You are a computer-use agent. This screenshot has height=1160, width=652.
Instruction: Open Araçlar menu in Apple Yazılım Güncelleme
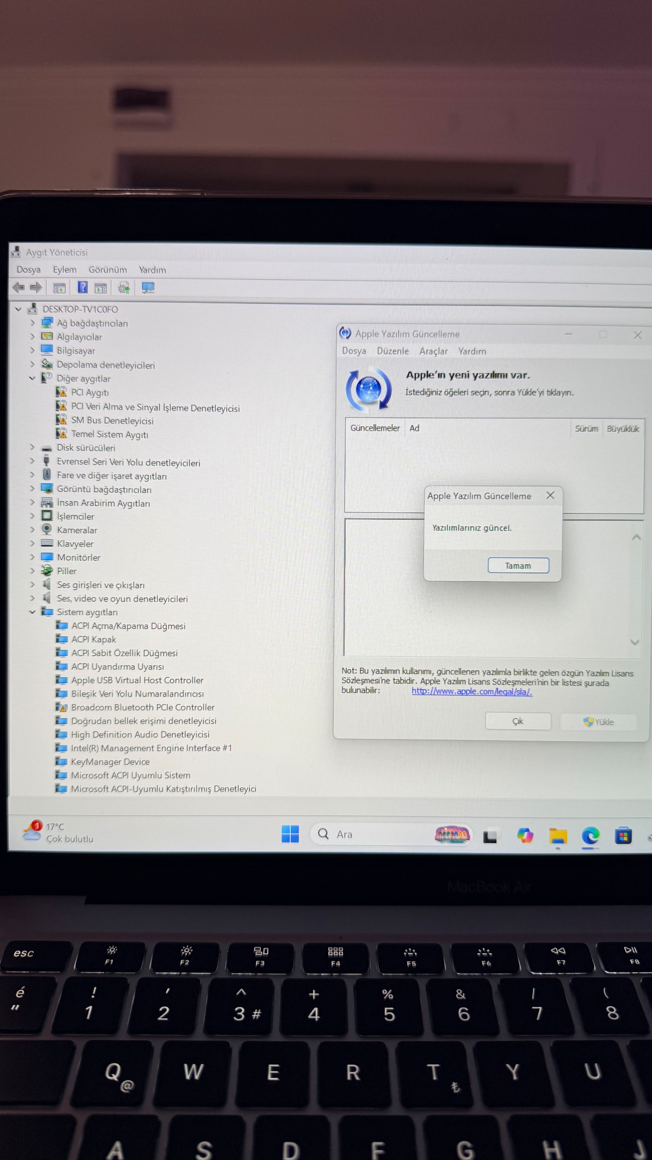(433, 351)
